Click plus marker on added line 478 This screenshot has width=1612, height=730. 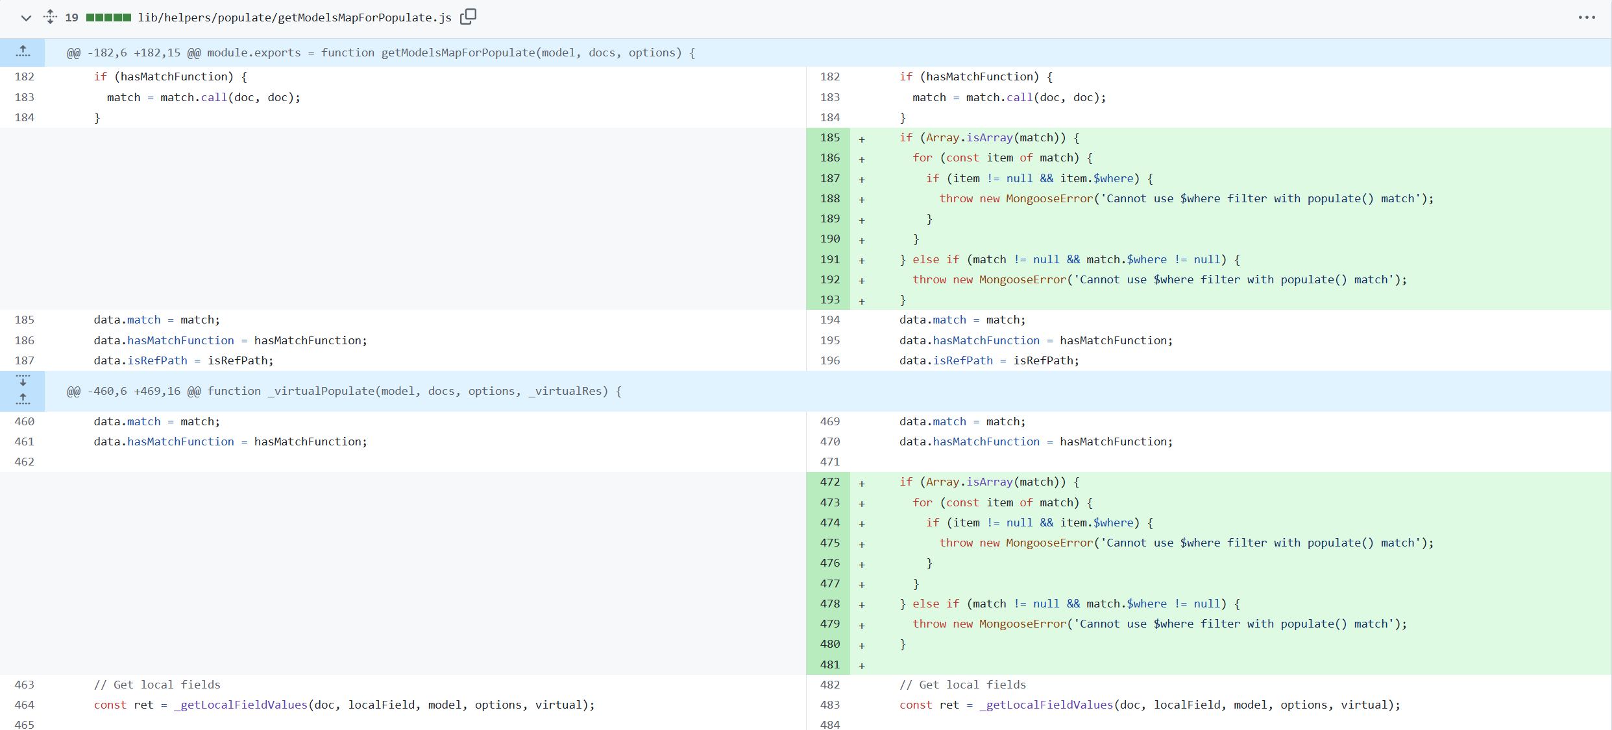862,605
